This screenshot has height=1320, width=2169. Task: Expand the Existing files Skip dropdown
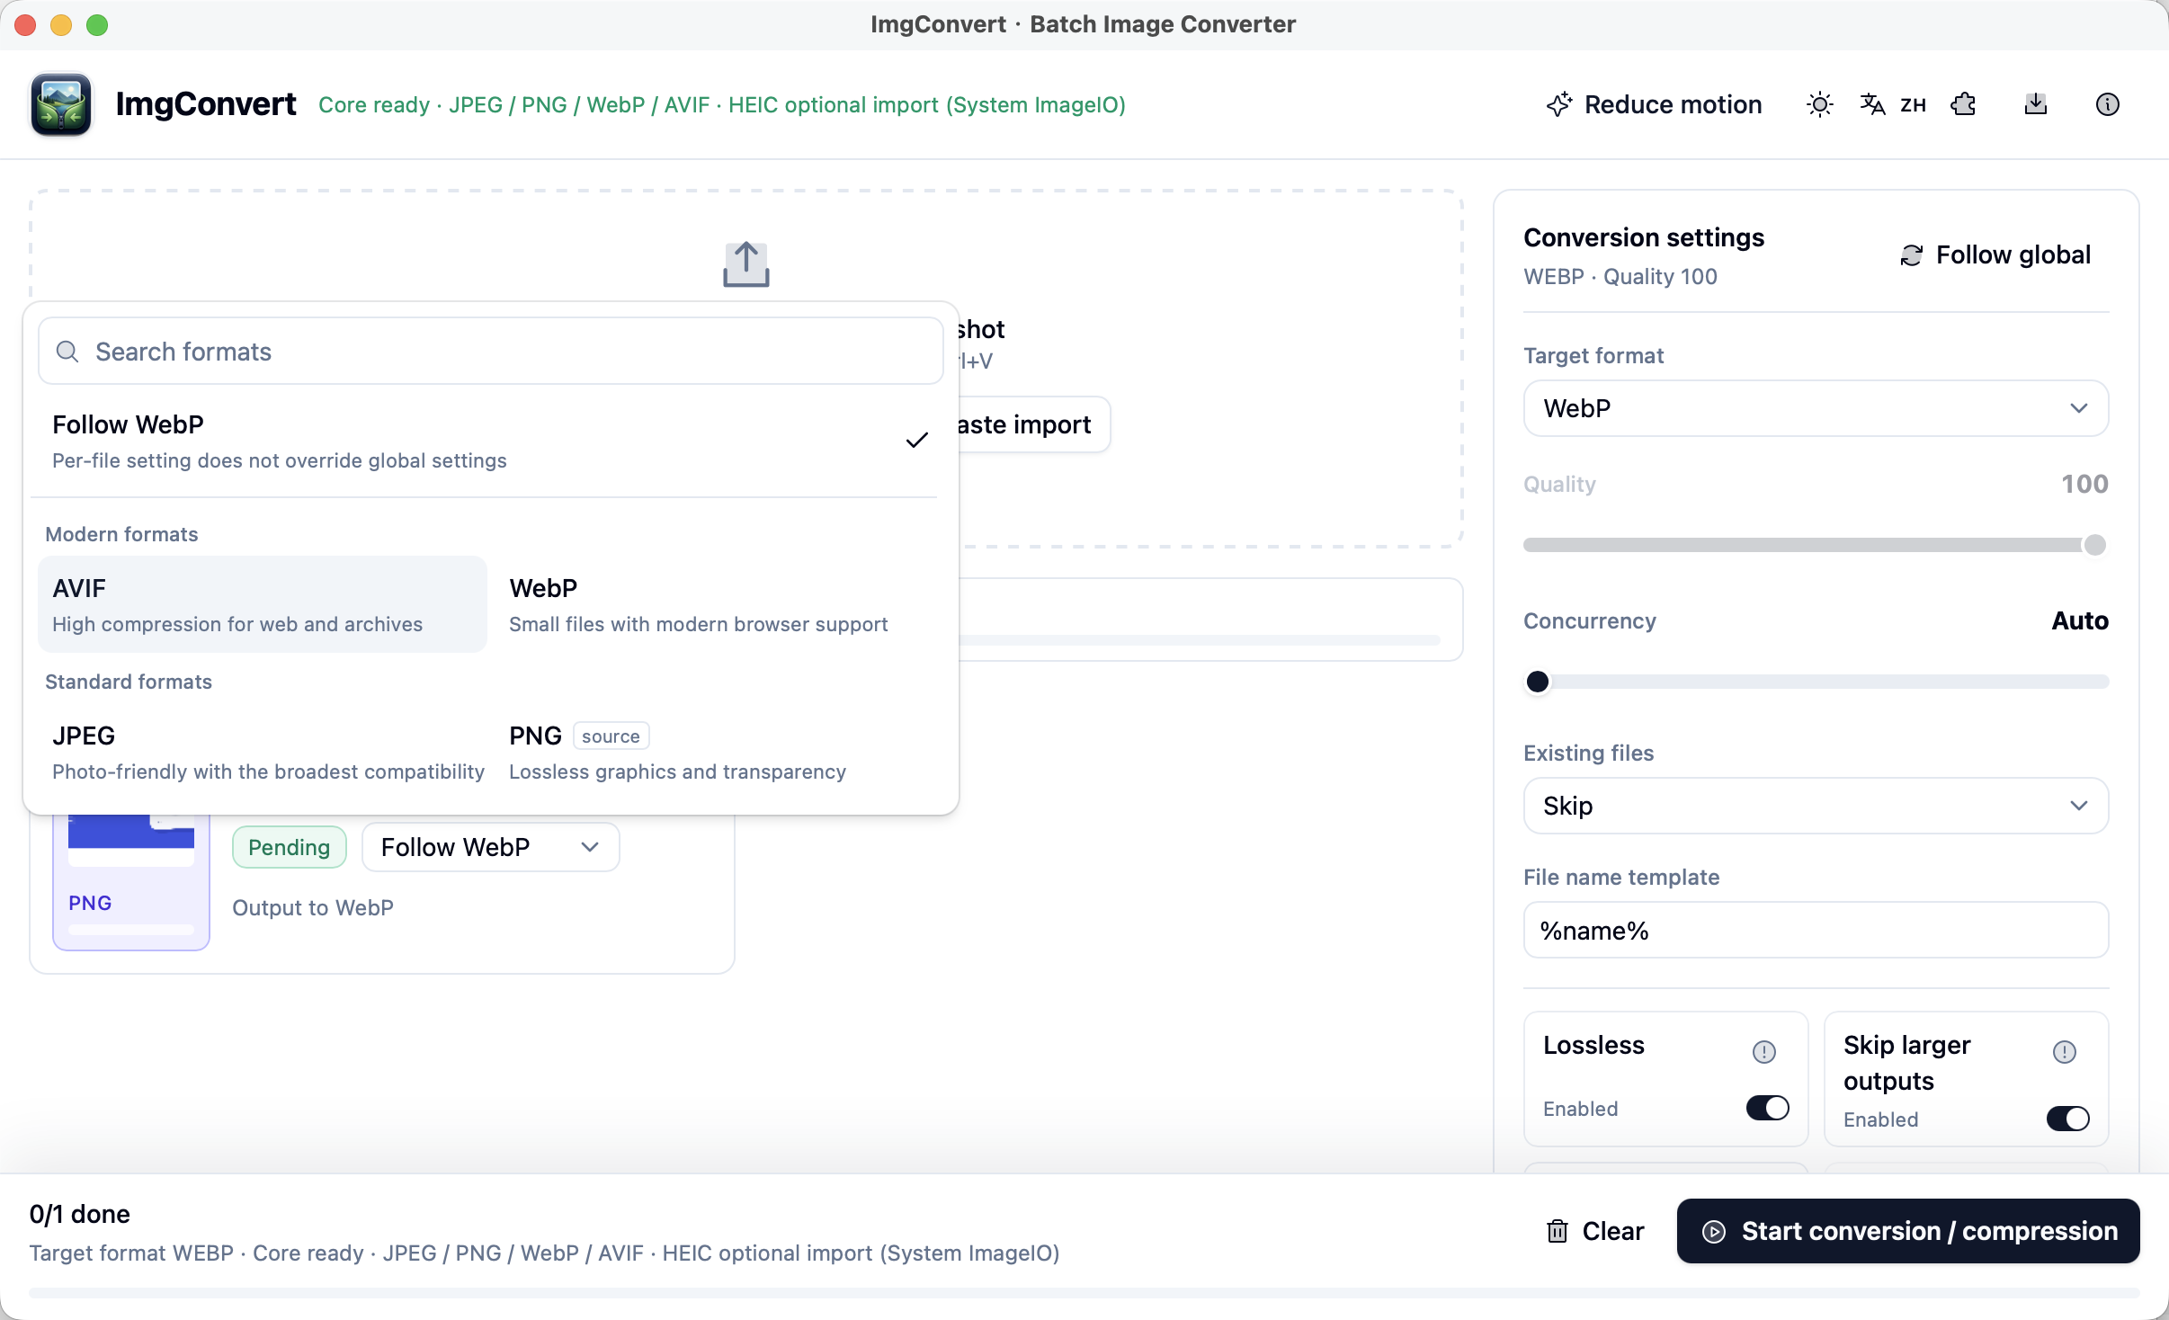point(1816,806)
